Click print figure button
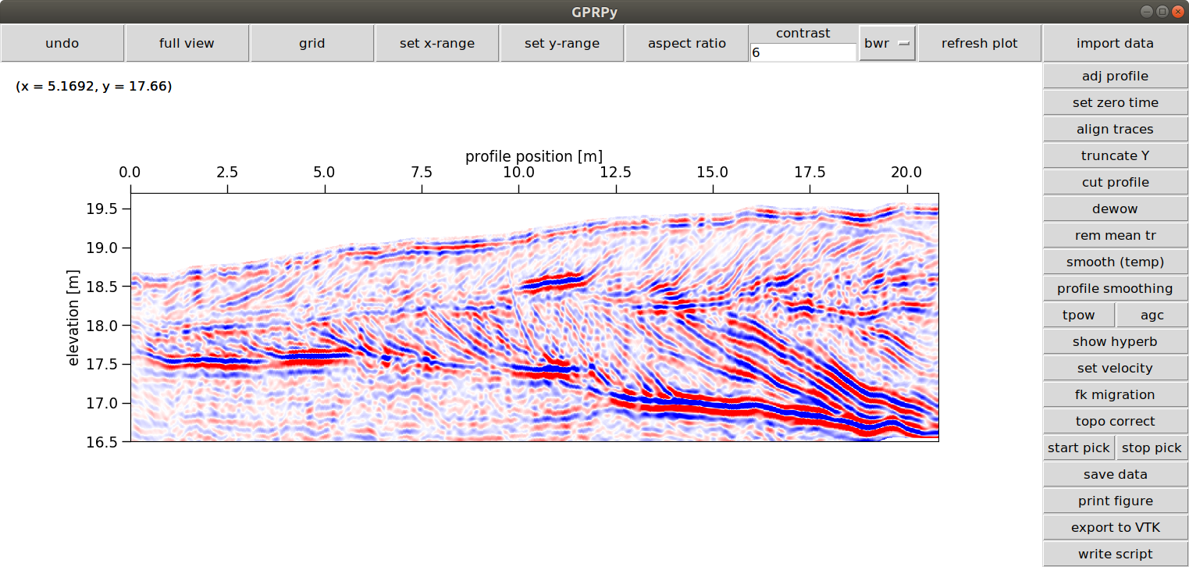 click(1115, 501)
